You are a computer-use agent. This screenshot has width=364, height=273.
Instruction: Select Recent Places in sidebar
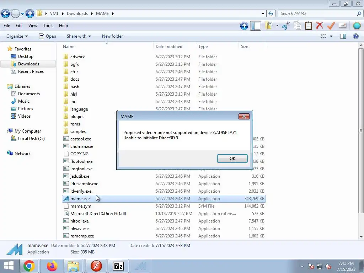tap(31, 71)
